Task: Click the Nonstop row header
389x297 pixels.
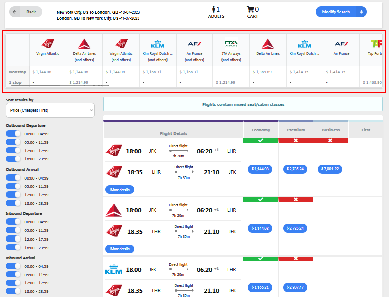Action: [17, 72]
